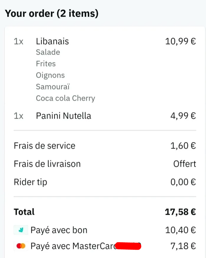Click the MasterCard logo icon
The width and height of the screenshot is (206, 258).
(21, 246)
